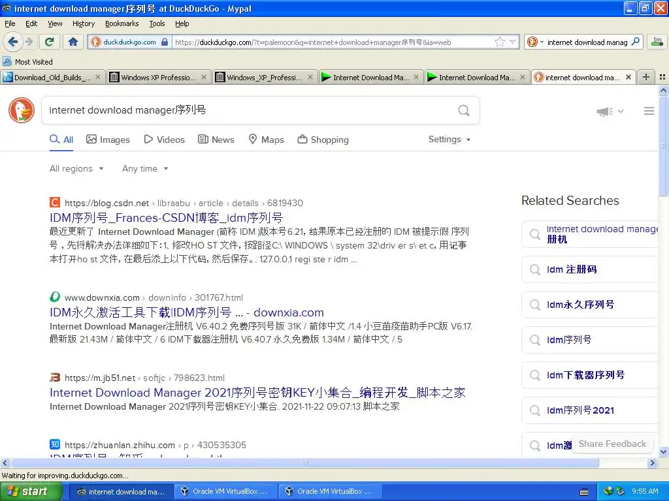The image size is (669, 501).
Task: Select the All results tab
Action: [x=61, y=140]
